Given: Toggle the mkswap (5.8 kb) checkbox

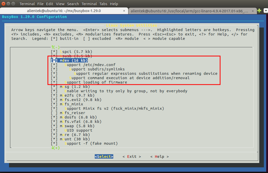Looking at the screenshot, I should tap(54, 126).
